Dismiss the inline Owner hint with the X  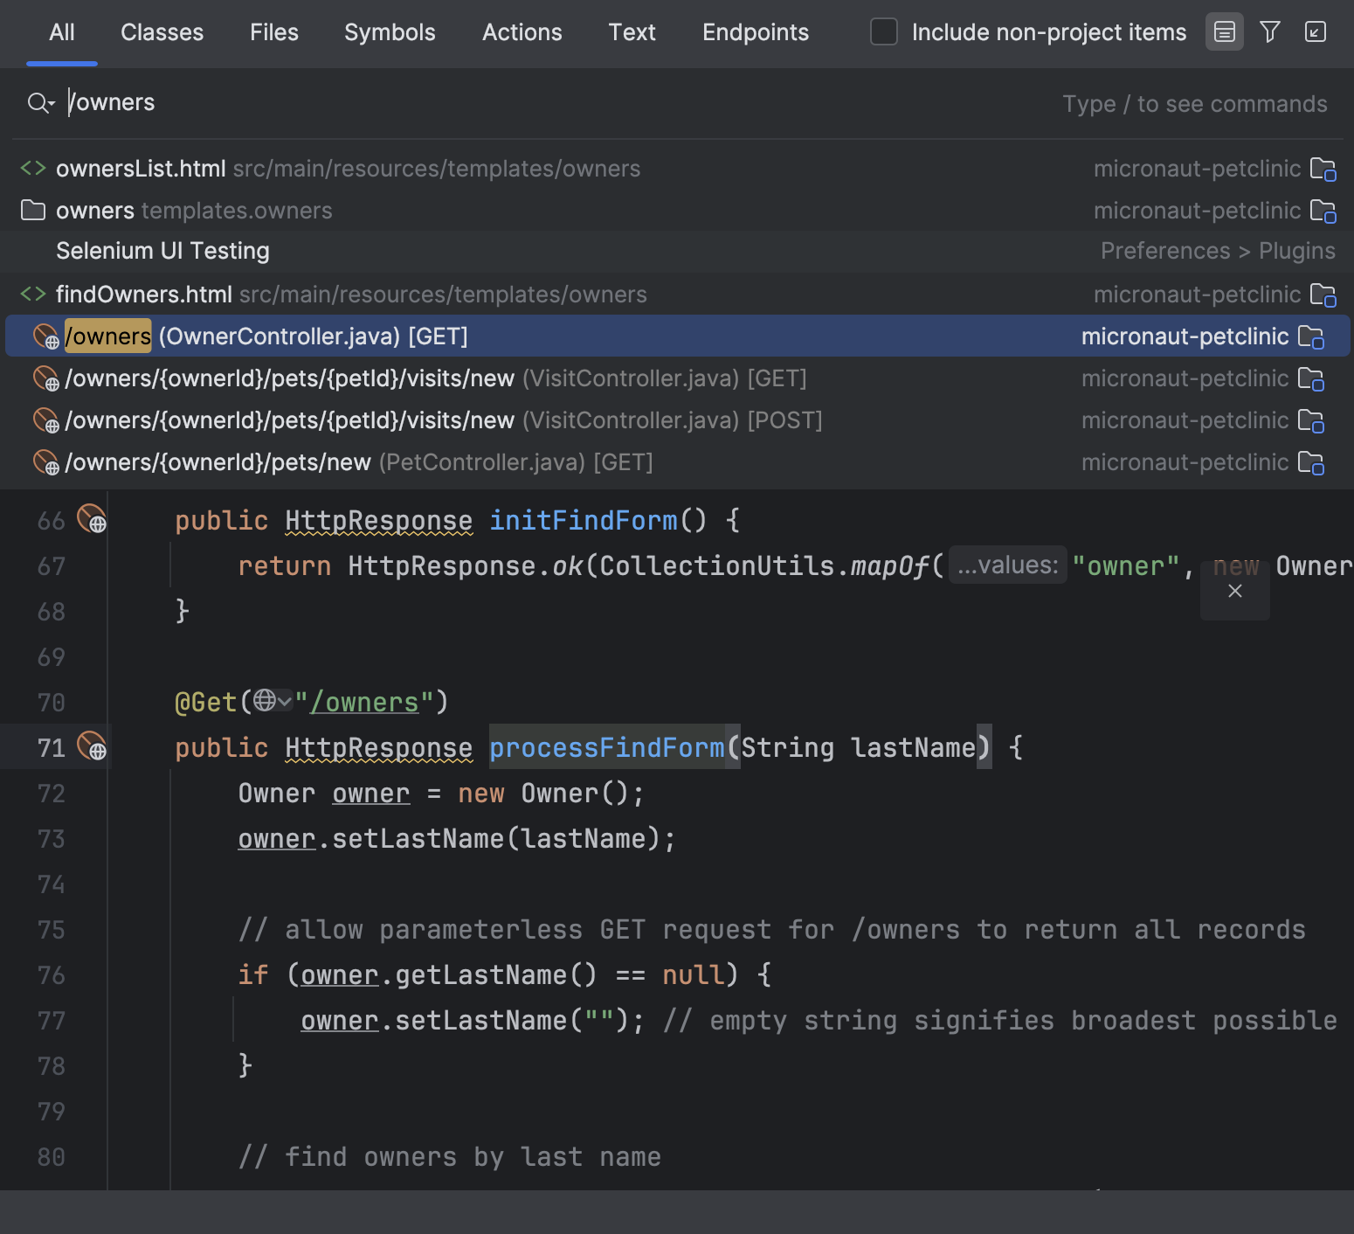pos(1234,591)
